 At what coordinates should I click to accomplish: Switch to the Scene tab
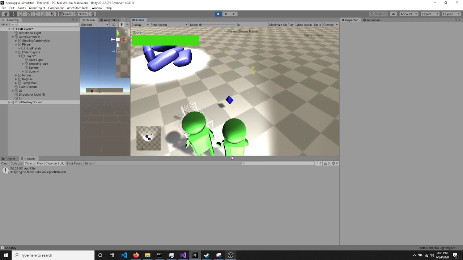tap(88, 20)
